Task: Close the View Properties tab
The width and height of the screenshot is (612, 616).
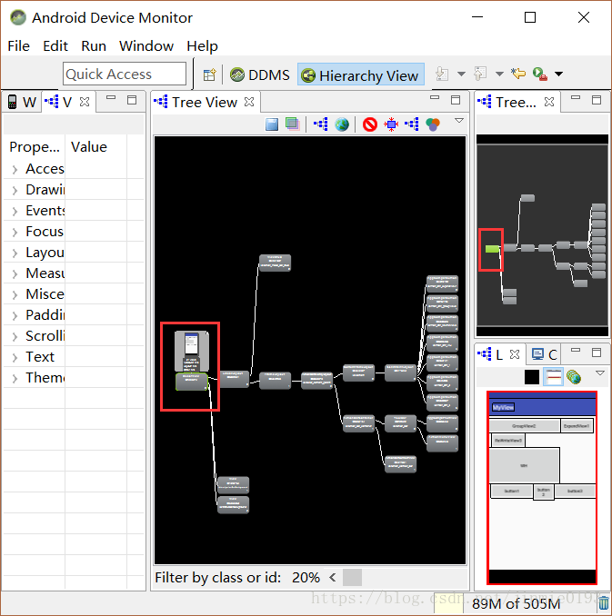Action: point(85,102)
